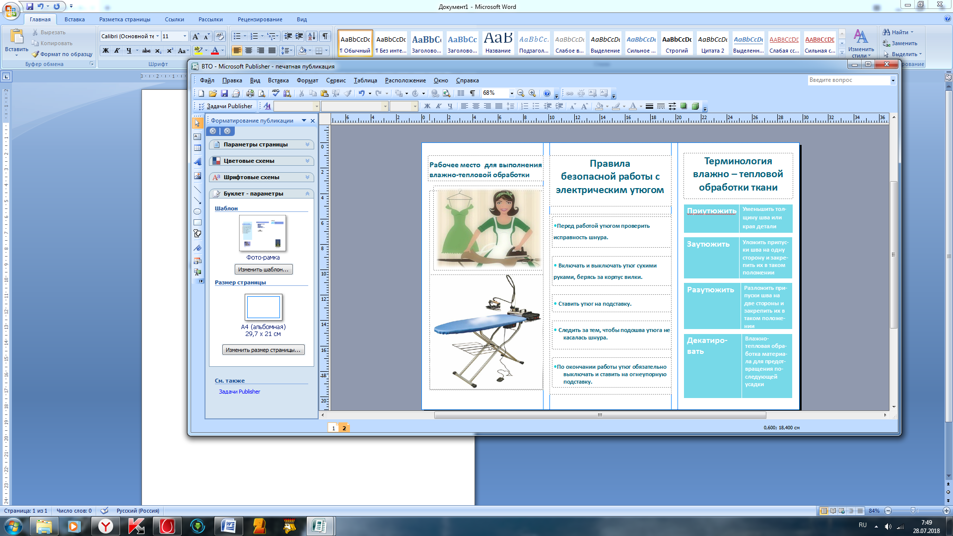The width and height of the screenshot is (953, 536).
Task: Click the Bookmark tool in Publisher's object toolbar
Action: pos(198,248)
